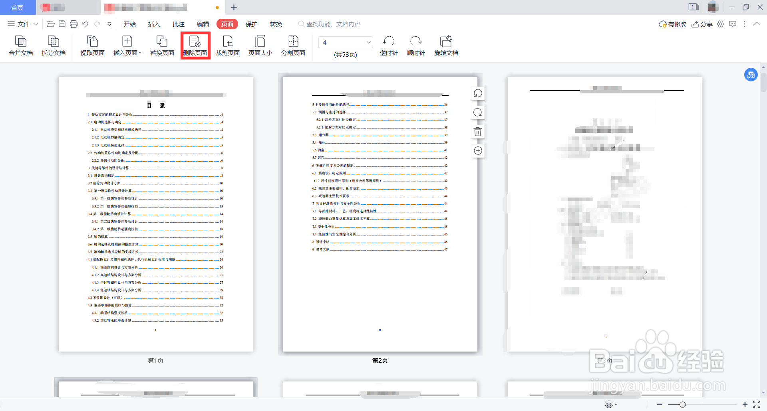Zoom in with the plus button
The width and height of the screenshot is (767, 411).
click(745, 405)
